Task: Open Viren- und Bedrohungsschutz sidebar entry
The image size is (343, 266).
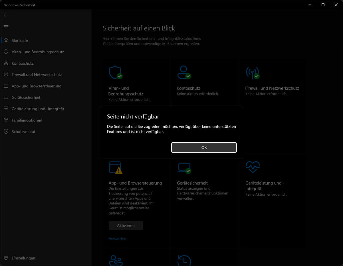Action: 46,52
